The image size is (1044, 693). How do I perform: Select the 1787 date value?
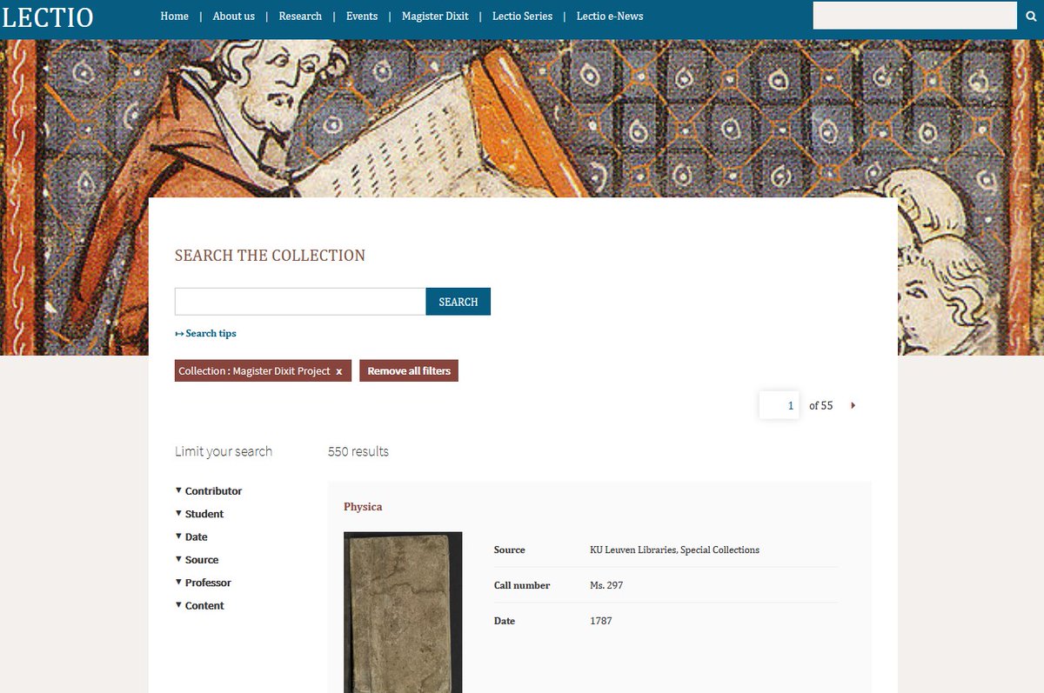[x=600, y=621]
